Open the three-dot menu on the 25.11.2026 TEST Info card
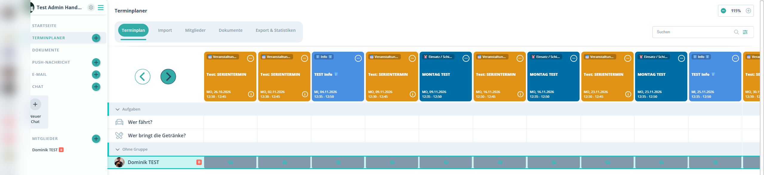764x175 pixels. coord(736,59)
